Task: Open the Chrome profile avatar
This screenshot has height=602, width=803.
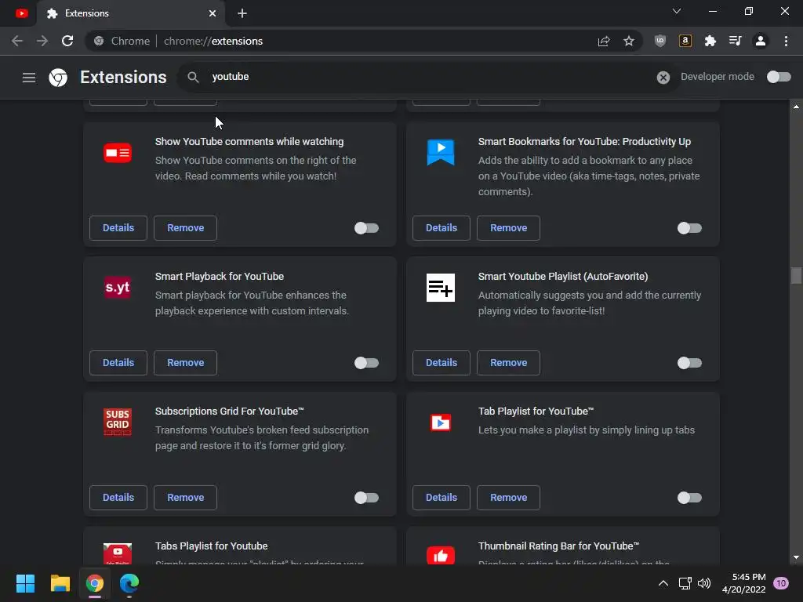Action: (761, 41)
